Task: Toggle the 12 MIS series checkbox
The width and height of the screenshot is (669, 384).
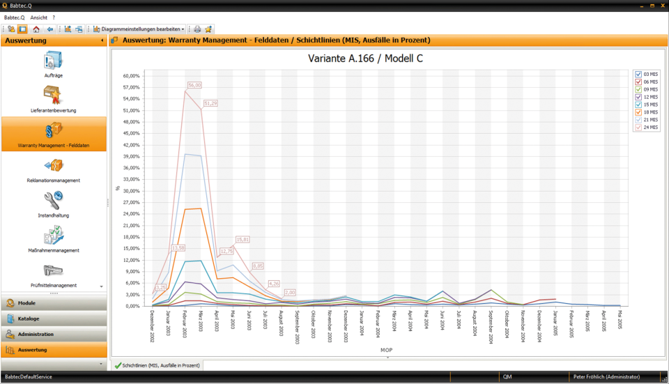Action: tap(638, 98)
